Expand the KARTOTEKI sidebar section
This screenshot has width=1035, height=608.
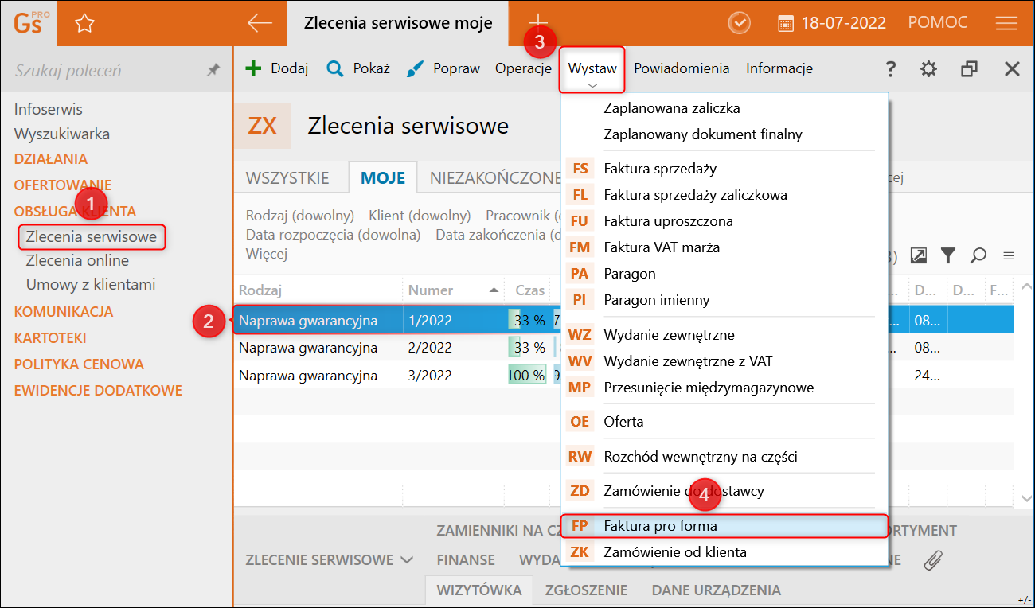point(50,338)
